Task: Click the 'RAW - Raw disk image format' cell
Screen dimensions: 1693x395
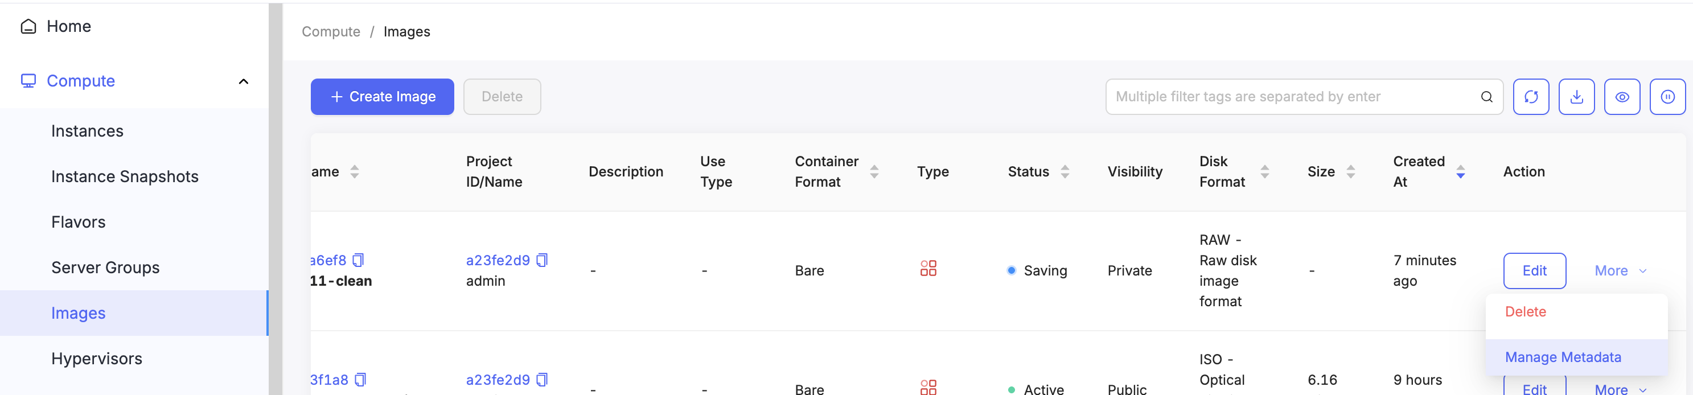Action: 1228,271
